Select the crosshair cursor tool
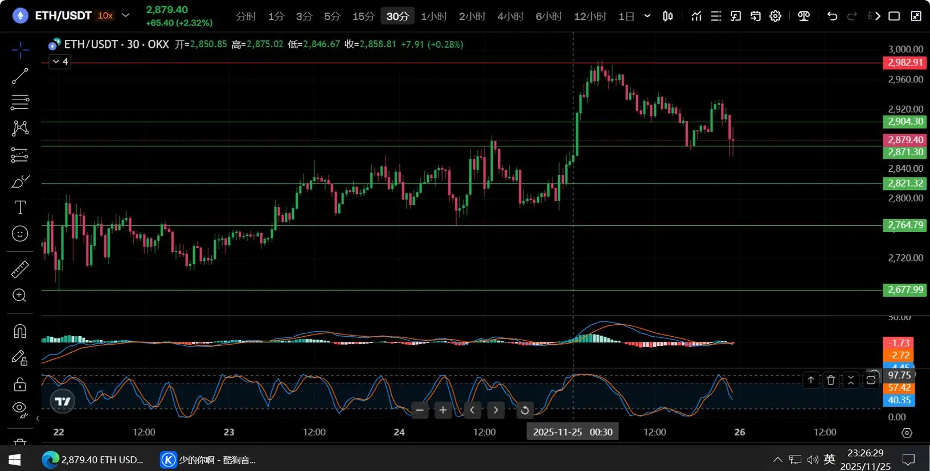930x471 pixels. [20, 50]
